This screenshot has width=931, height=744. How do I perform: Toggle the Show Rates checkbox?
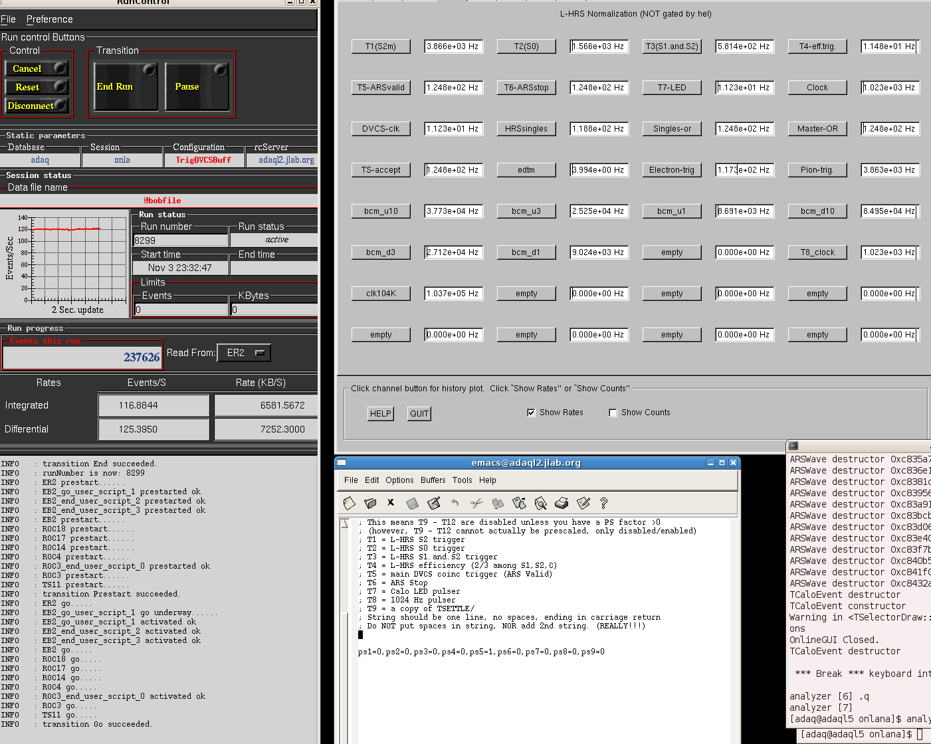click(531, 413)
